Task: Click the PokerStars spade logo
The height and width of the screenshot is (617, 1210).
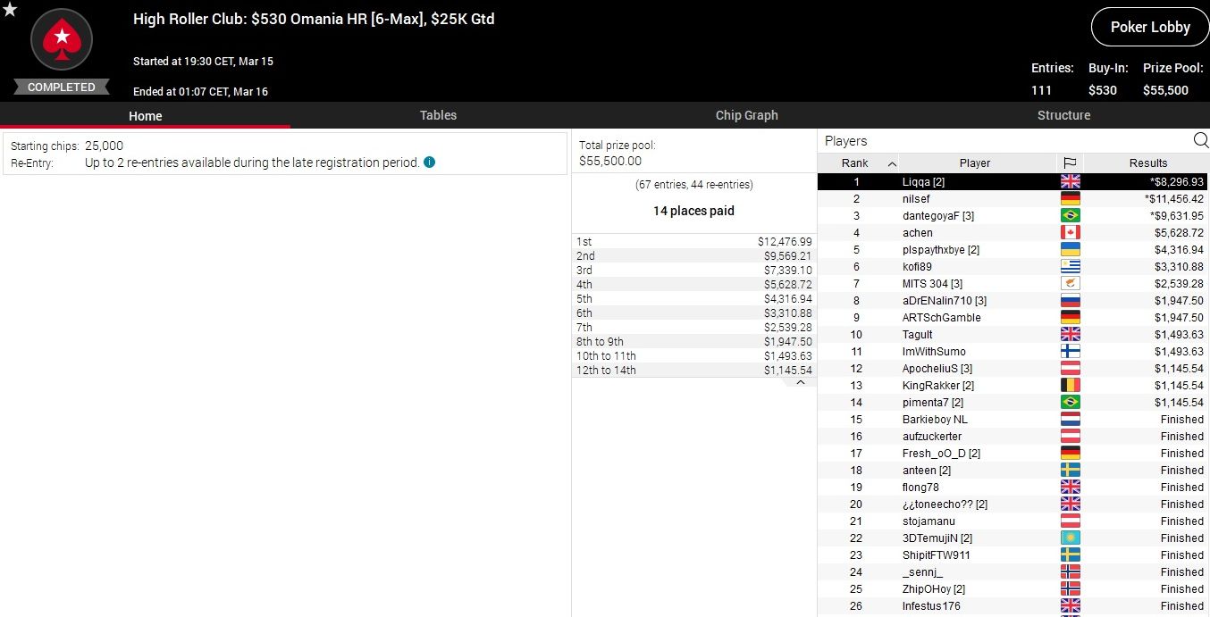Action: tap(62, 41)
